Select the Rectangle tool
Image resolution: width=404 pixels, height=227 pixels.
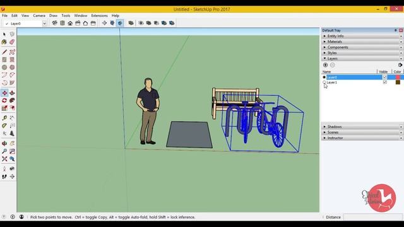(4, 60)
